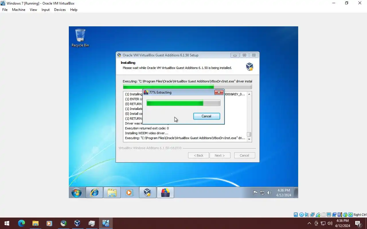Click the setup window Cancel button

pos(244,155)
